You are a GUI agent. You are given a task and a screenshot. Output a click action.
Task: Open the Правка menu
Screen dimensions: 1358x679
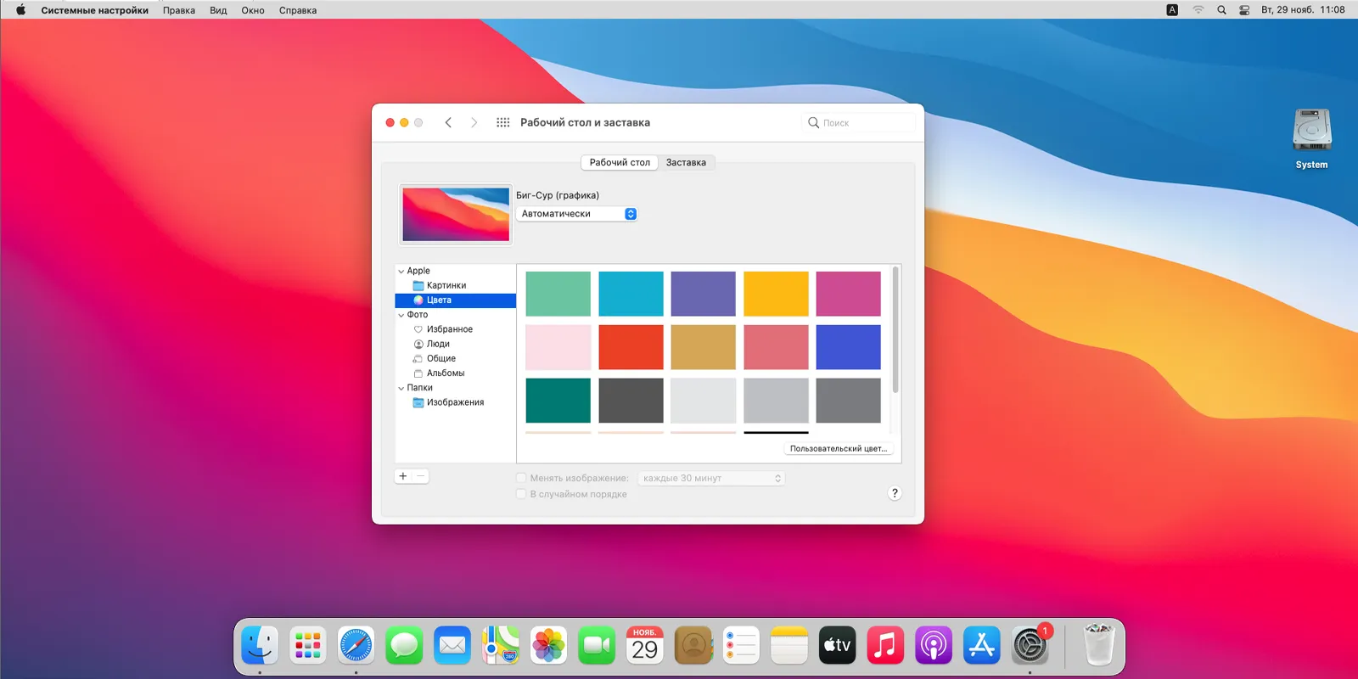click(179, 10)
